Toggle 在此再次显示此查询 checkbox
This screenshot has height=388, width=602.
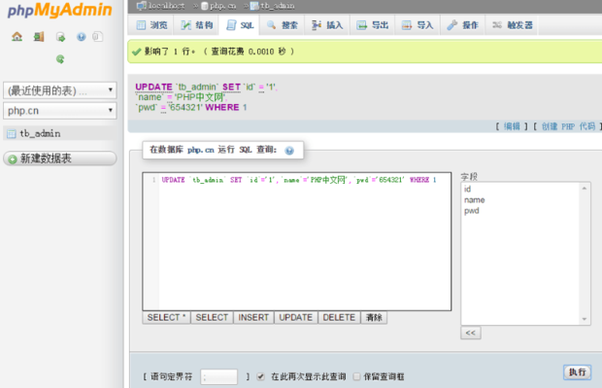point(260,376)
